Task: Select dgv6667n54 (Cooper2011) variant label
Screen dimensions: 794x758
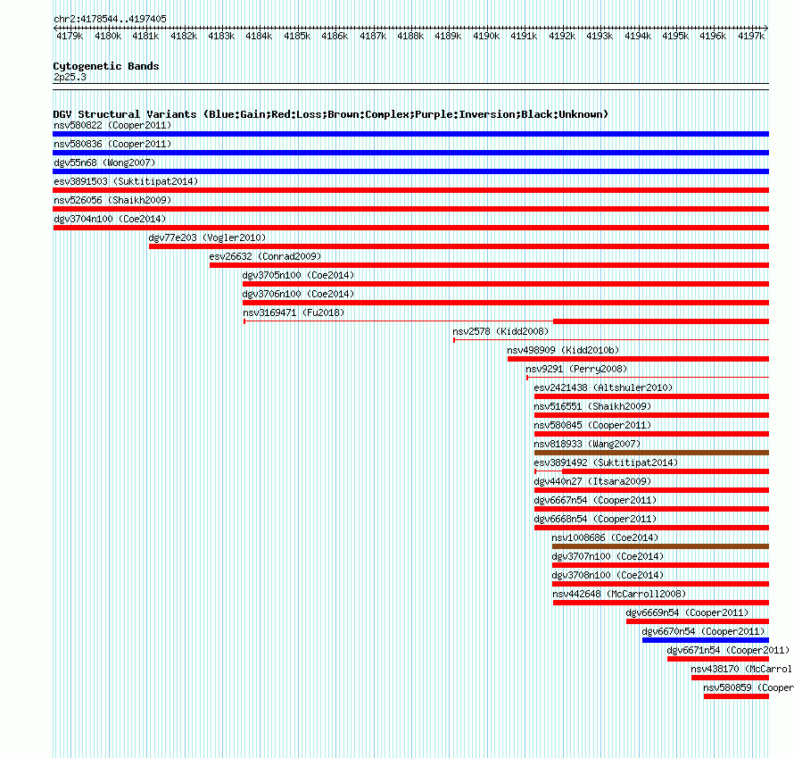Action: [595, 500]
